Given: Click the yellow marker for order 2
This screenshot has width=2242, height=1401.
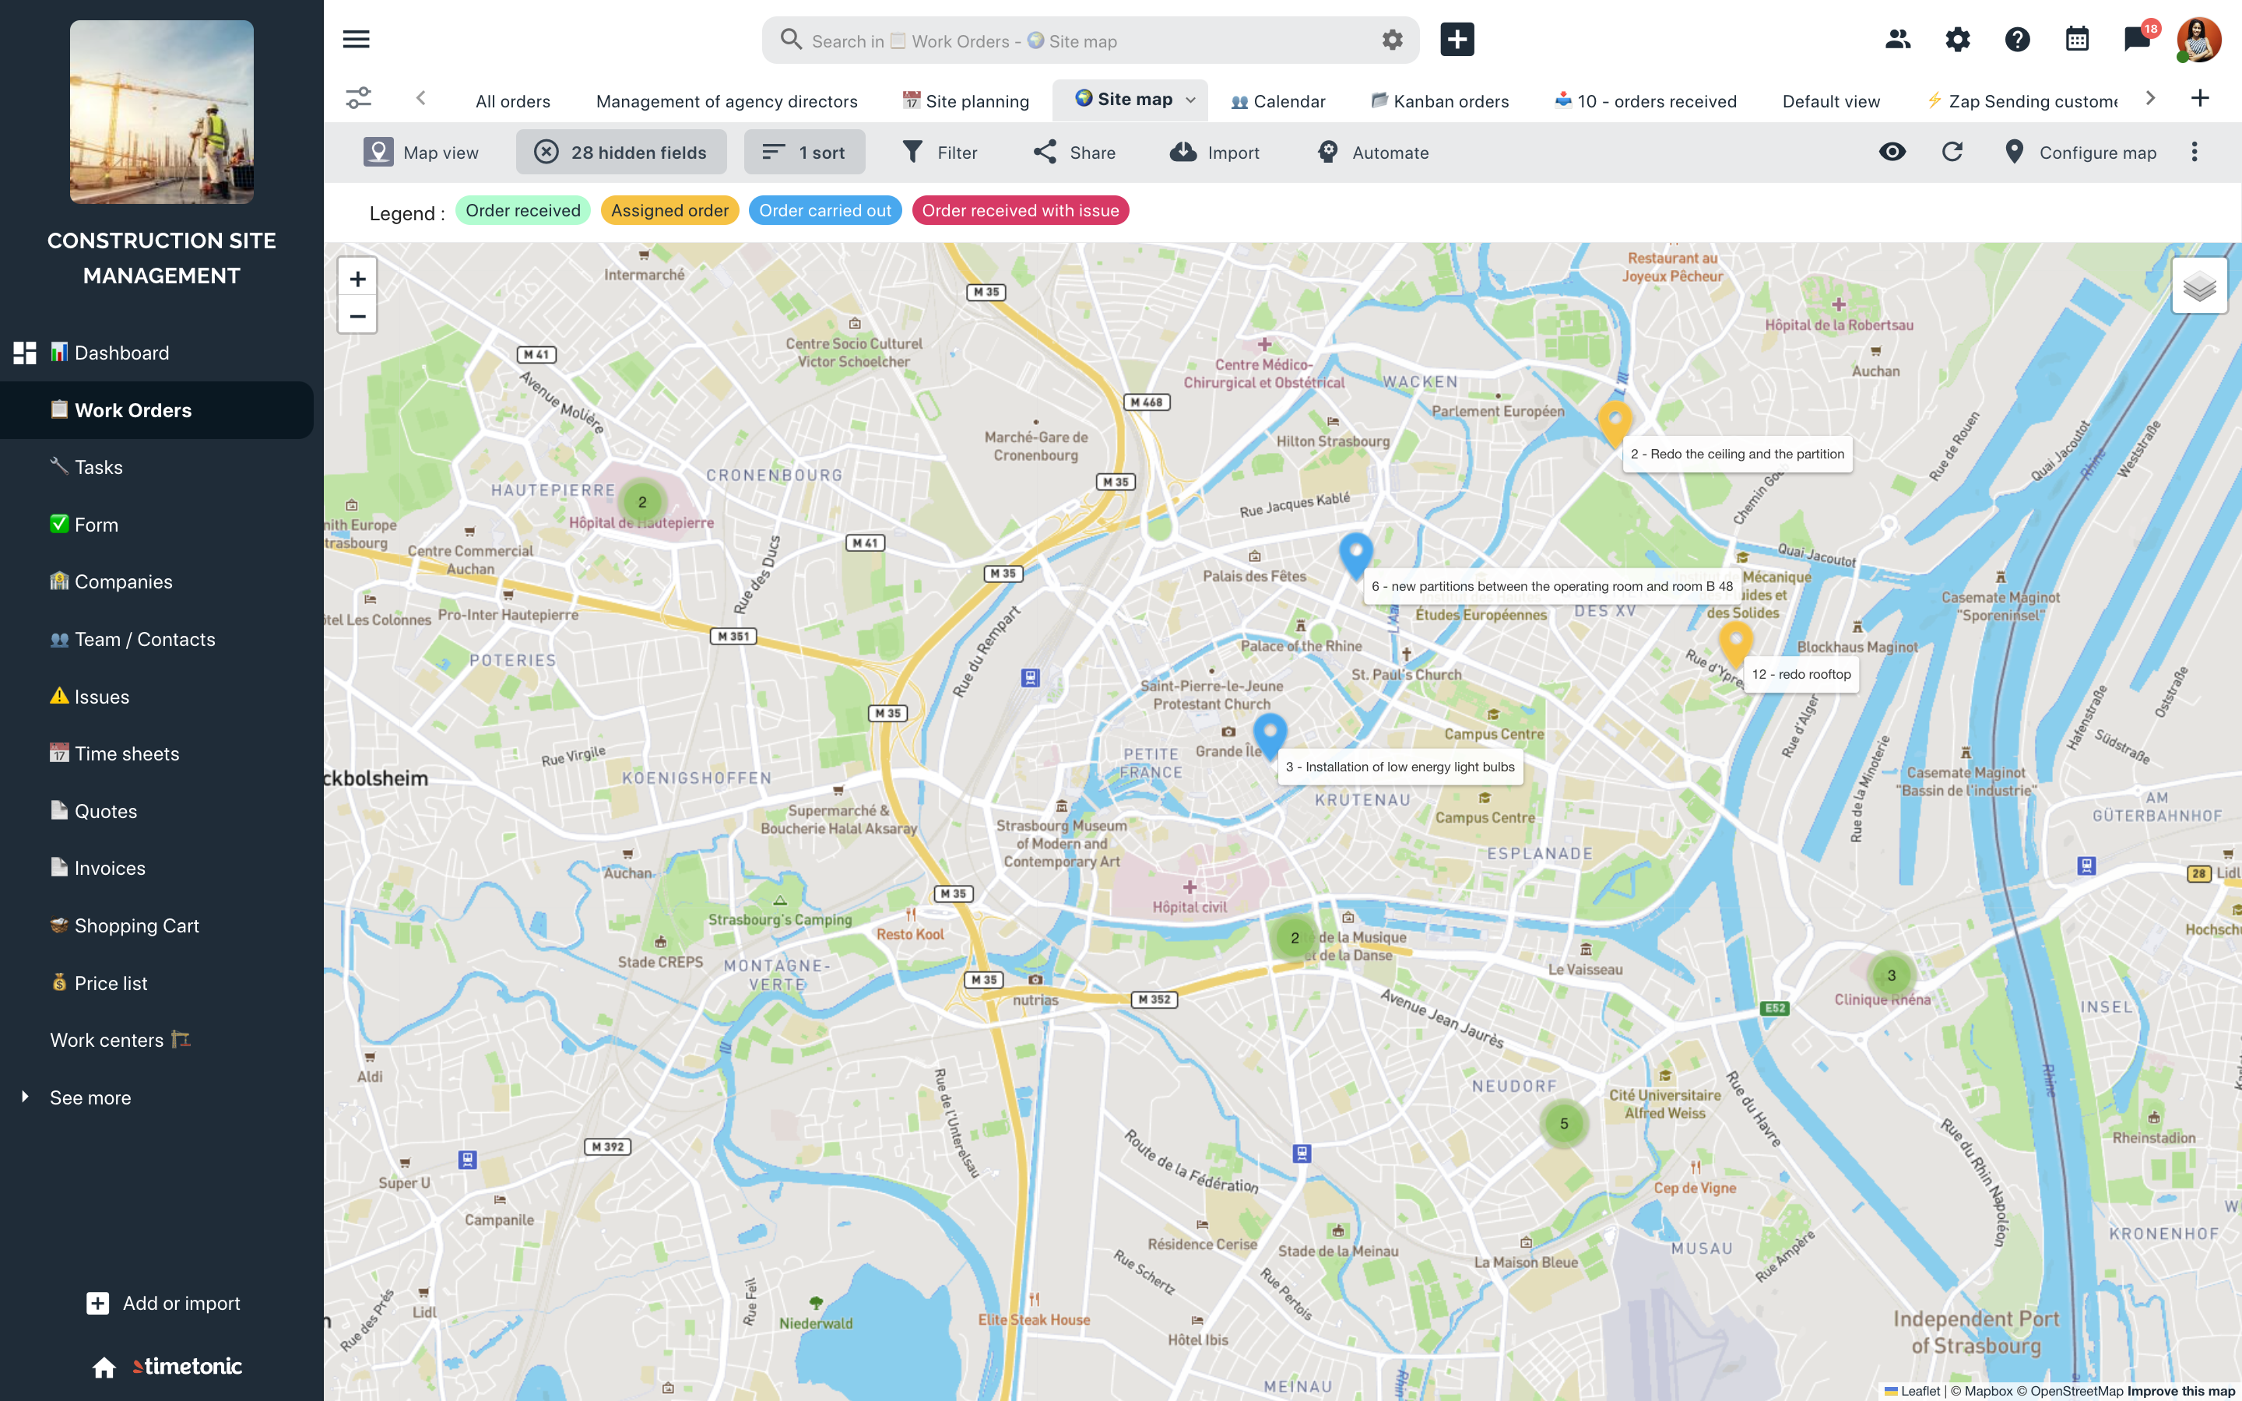Looking at the screenshot, I should click(1614, 423).
